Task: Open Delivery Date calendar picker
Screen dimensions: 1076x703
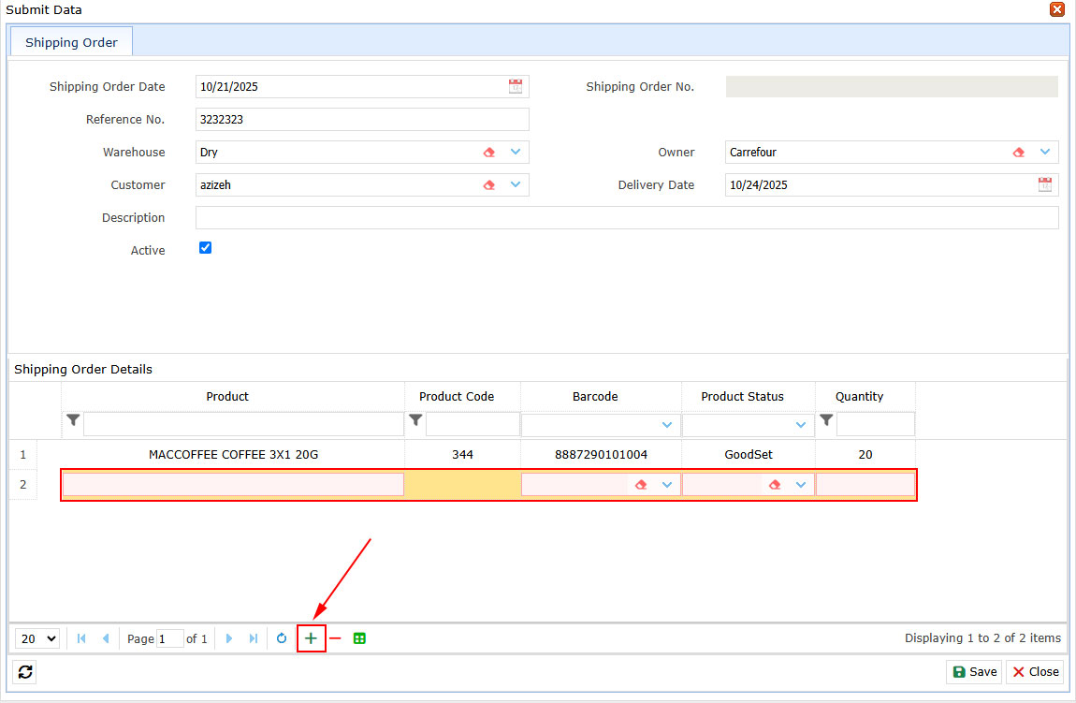Action: pyautogui.click(x=1045, y=185)
